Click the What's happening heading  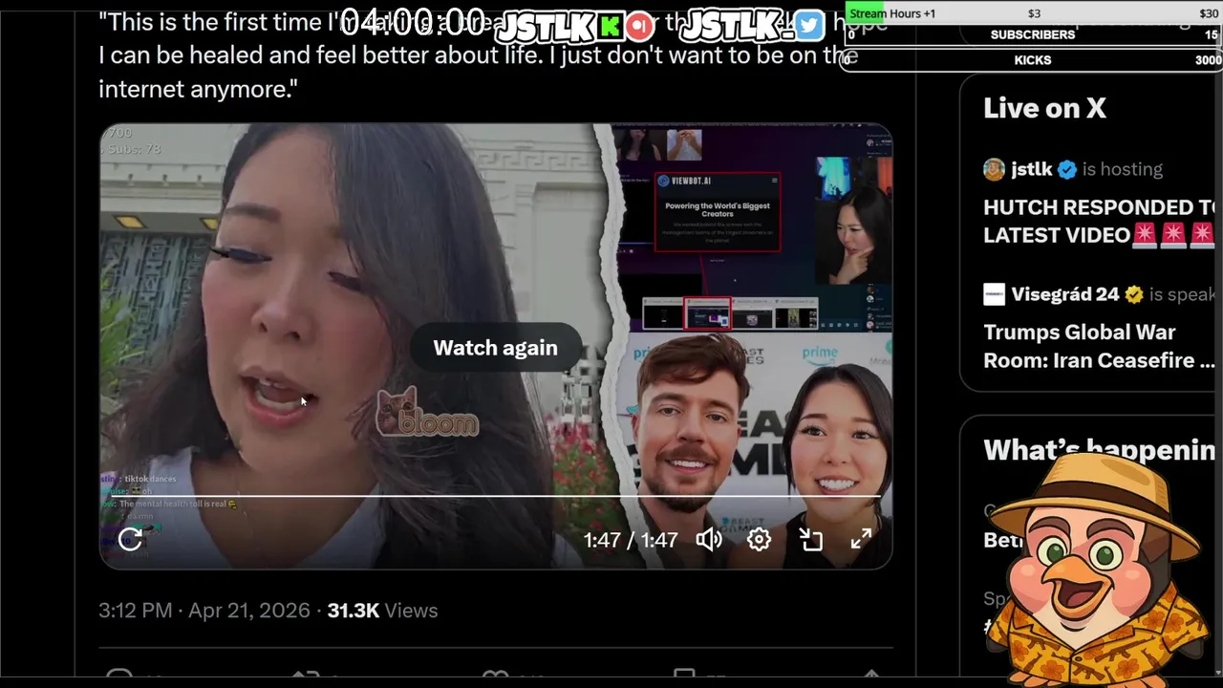(x=1099, y=449)
